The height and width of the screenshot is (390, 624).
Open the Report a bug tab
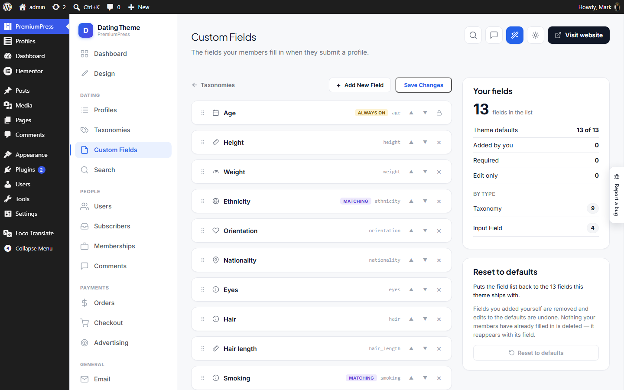(x=617, y=195)
